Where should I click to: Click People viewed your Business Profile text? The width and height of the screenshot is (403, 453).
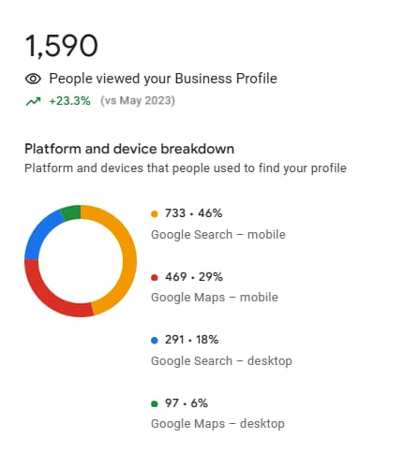(163, 79)
